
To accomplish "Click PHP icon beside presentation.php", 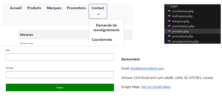I will (x=169, y=26).
